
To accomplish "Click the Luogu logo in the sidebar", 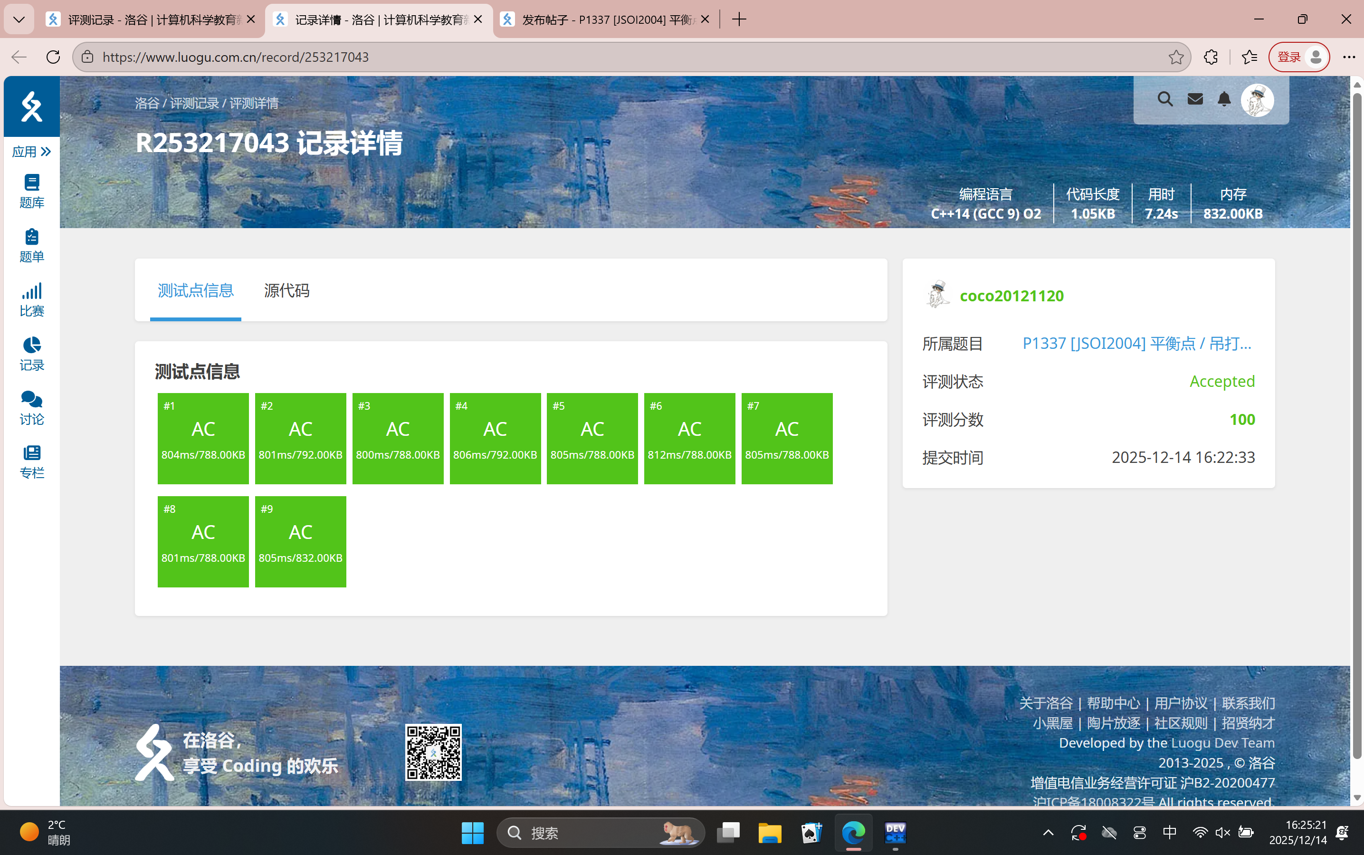I will (31, 106).
